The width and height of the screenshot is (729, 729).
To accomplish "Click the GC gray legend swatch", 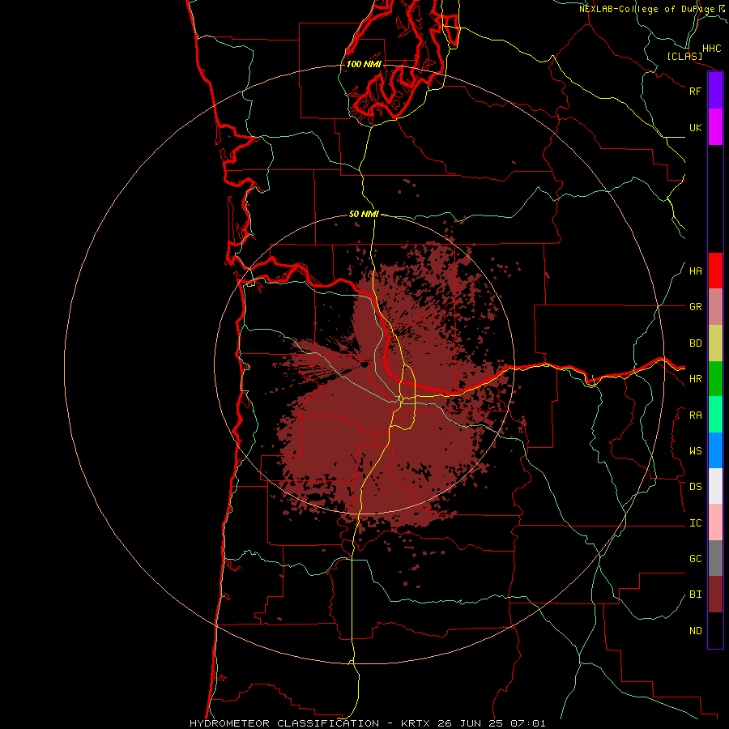I will (715, 558).
